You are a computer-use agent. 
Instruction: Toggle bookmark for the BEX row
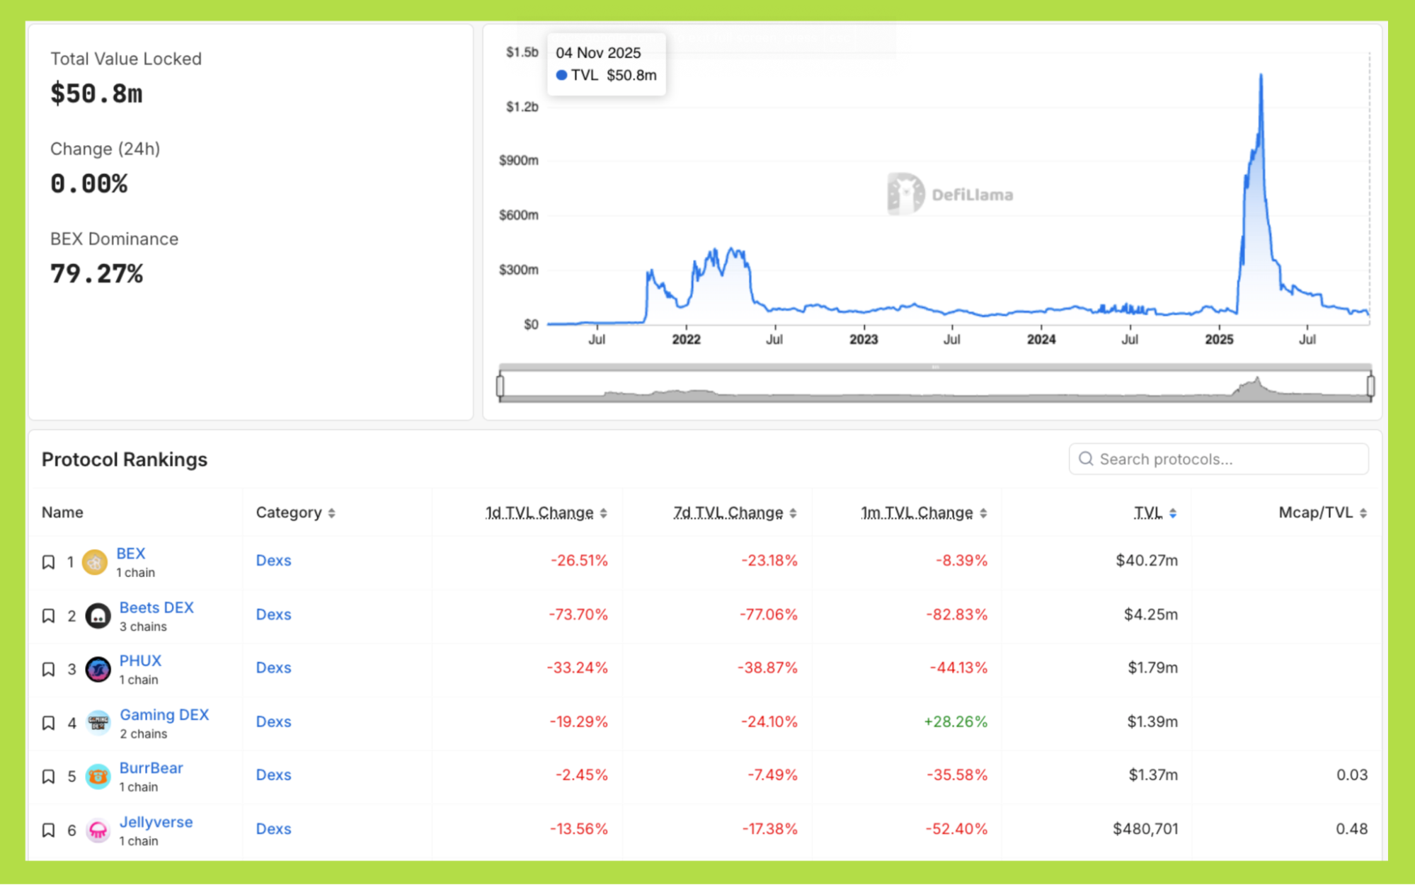[x=48, y=562]
